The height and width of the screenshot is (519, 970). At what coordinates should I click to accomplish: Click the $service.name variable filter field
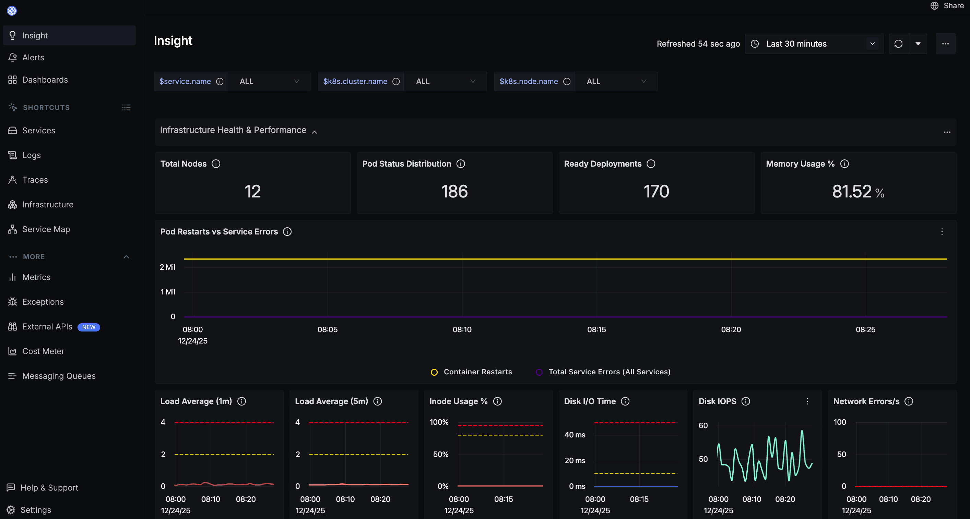pyautogui.click(x=185, y=81)
